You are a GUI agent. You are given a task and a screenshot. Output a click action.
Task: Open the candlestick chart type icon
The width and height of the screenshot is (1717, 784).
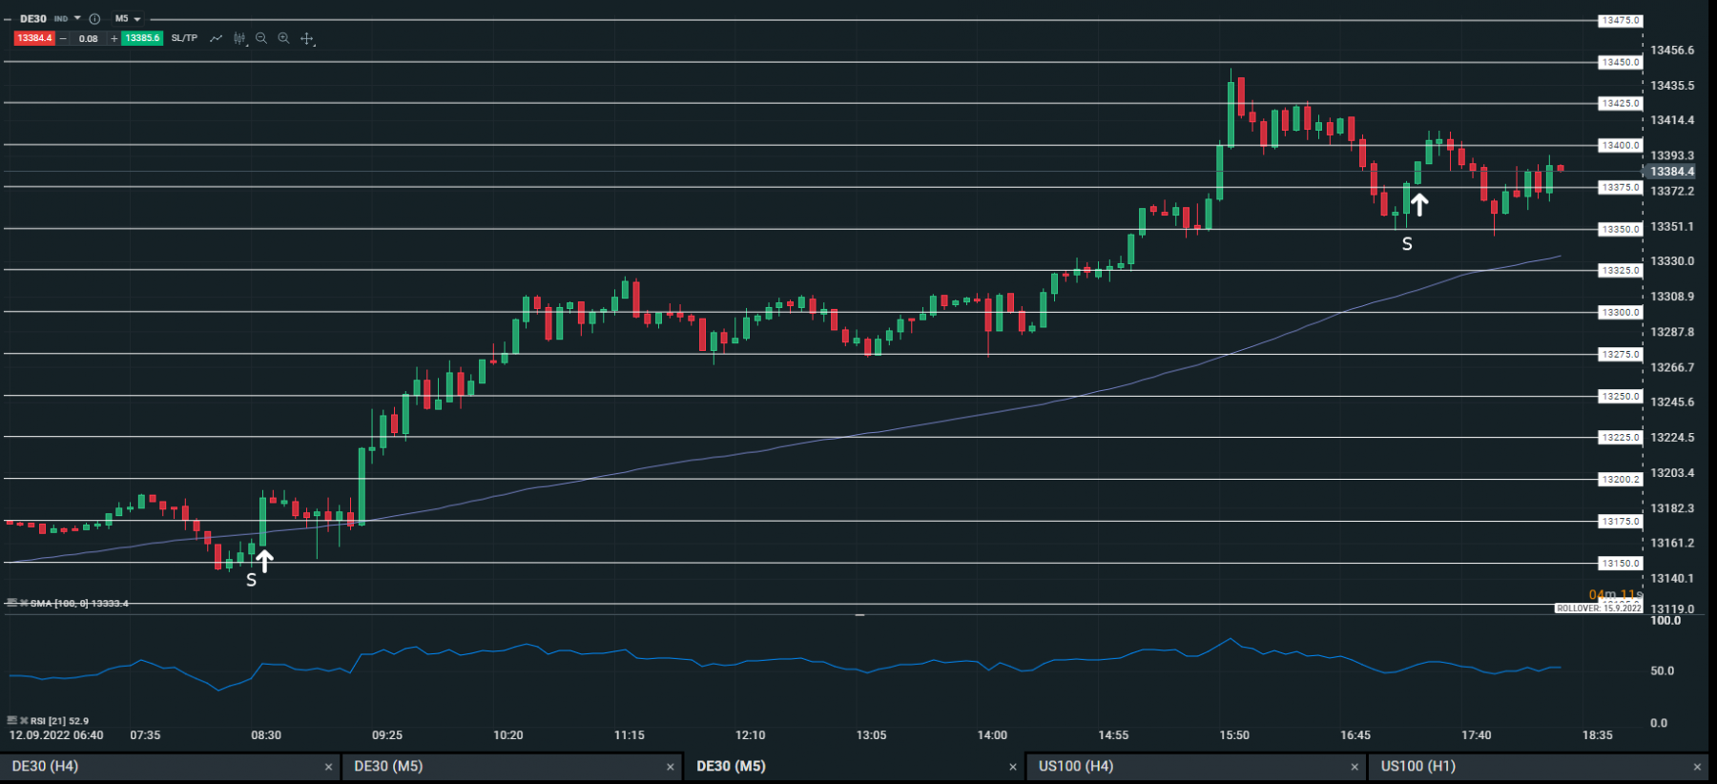pos(239,38)
